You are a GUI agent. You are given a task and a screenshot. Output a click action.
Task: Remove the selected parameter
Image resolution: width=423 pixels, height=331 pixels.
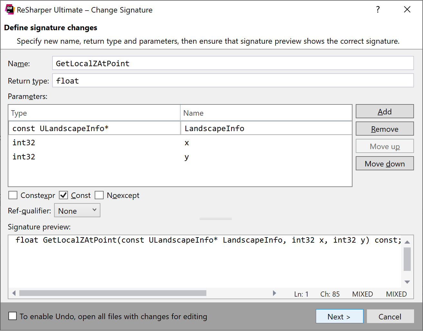point(385,129)
